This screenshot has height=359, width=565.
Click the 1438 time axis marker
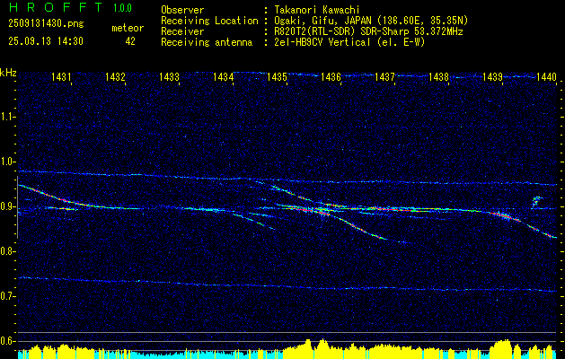point(439,76)
